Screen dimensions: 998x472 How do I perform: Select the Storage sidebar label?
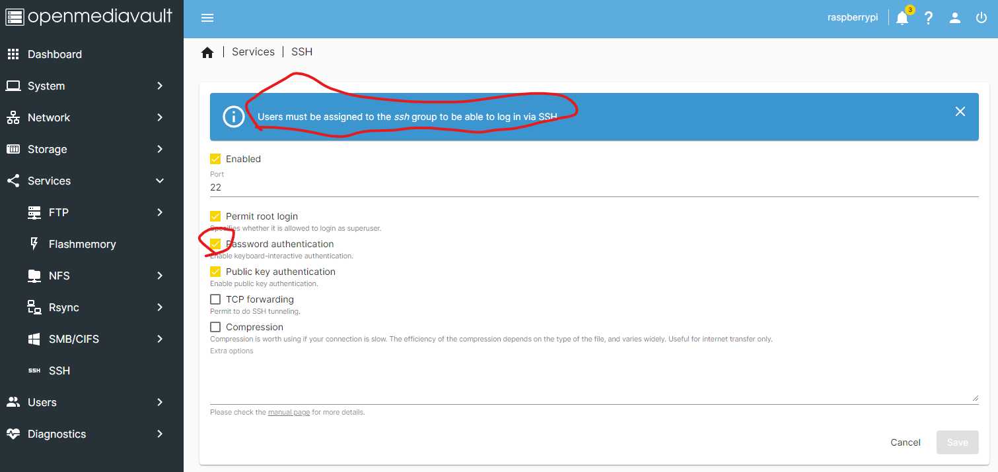[x=48, y=149]
